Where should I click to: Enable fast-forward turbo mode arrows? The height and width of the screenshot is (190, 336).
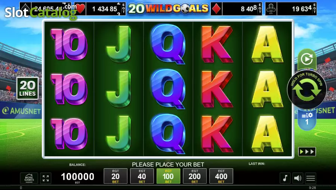[x=307, y=152]
